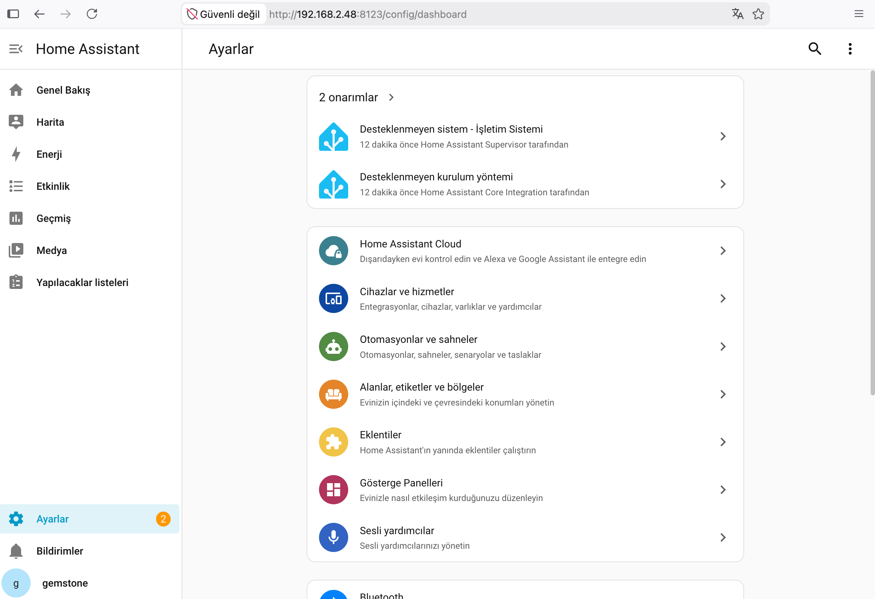
Task: Select Geçmiş label in sidebar
Action: coord(54,219)
